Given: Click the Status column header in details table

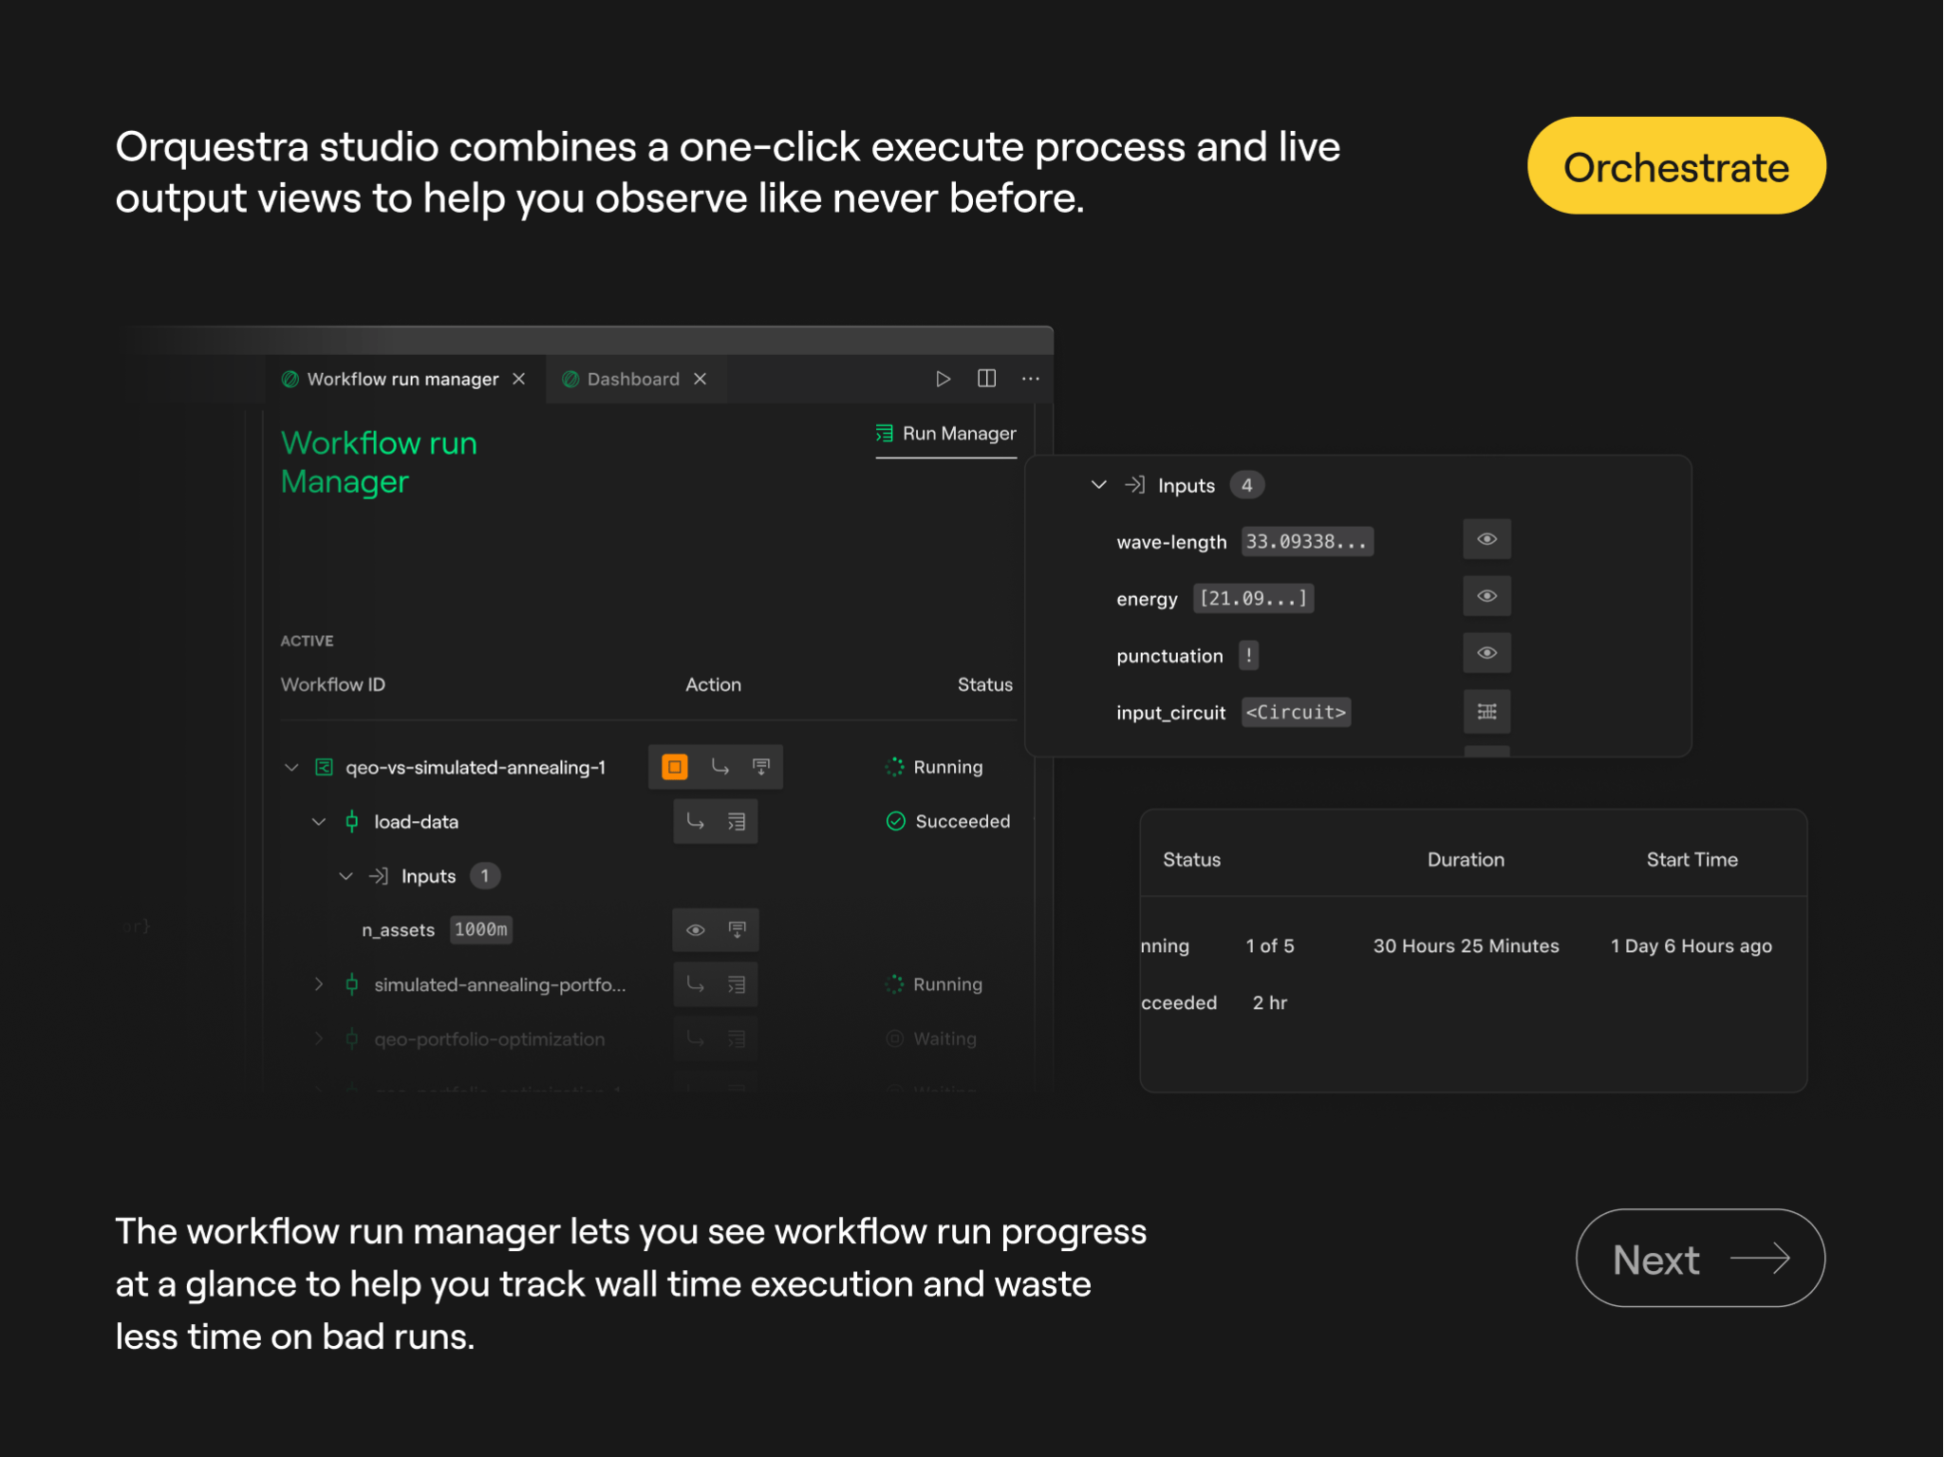Looking at the screenshot, I should 1192,860.
